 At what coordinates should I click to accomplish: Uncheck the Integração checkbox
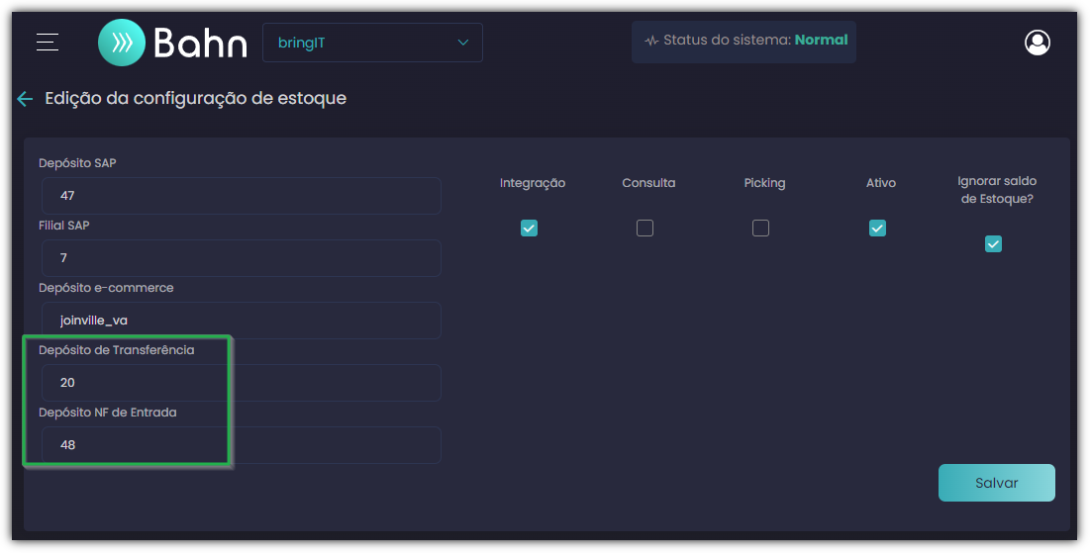pos(529,228)
